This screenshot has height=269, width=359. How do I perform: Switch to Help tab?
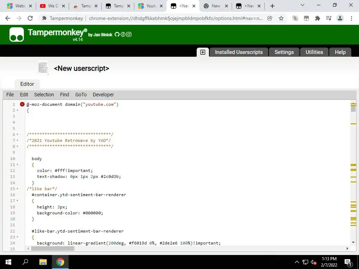click(x=340, y=52)
